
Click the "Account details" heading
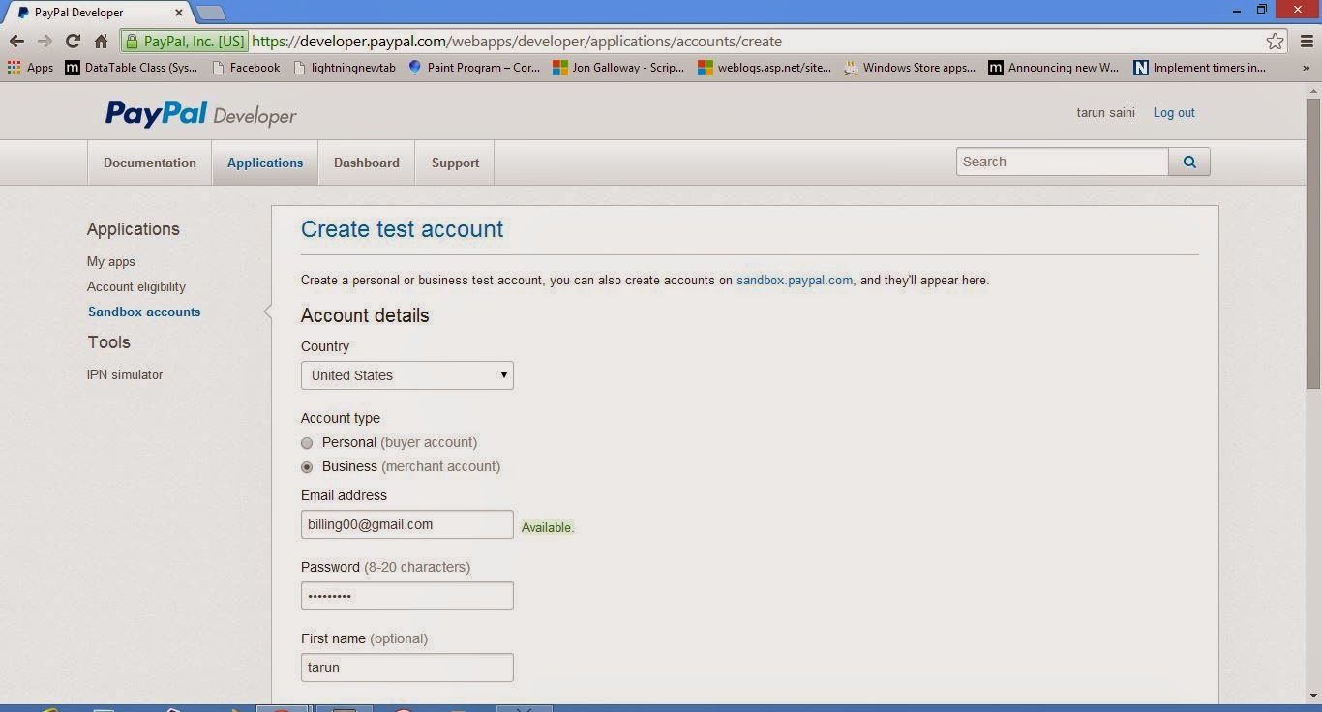pyautogui.click(x=365, y=315)
